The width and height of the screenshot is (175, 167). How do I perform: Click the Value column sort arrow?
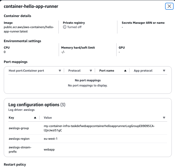(164, 118)
